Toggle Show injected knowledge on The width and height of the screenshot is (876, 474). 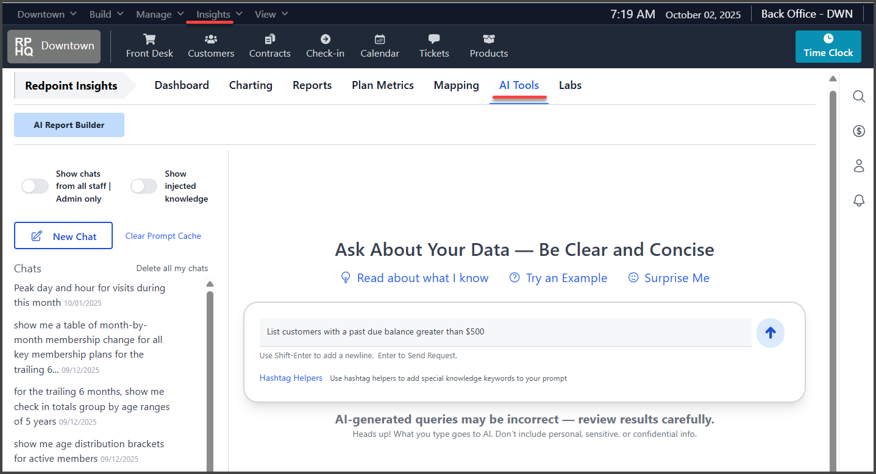tap(144, 186)
